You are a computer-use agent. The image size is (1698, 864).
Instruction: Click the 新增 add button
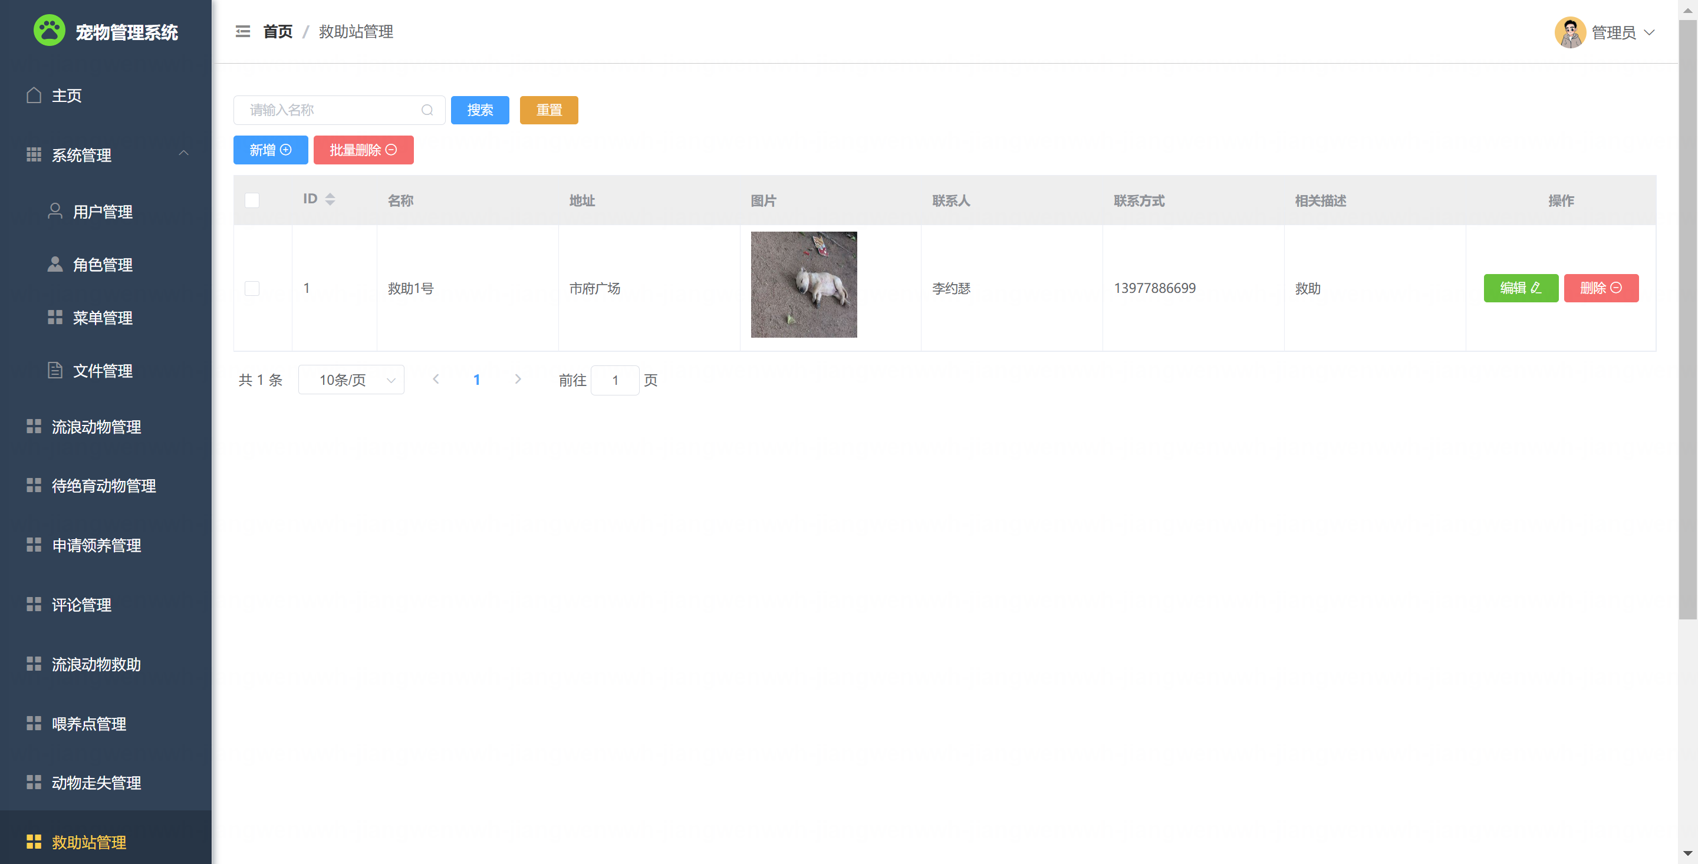coord(270,150)
